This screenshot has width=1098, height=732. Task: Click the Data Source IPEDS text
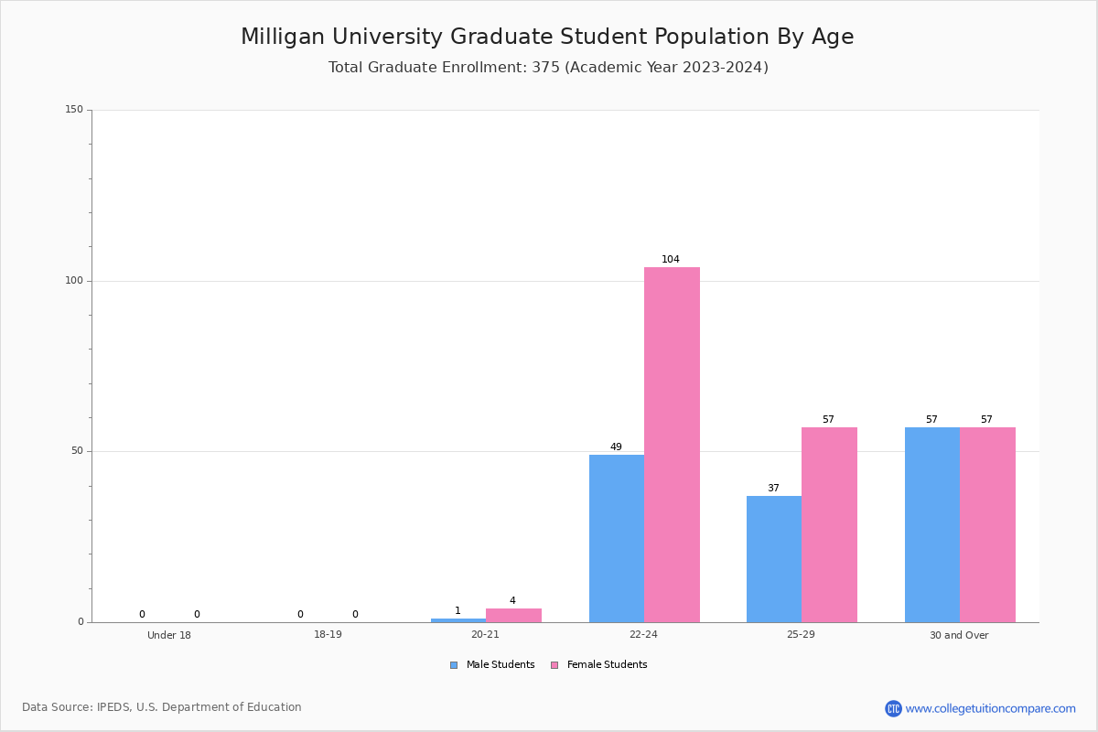162,707
